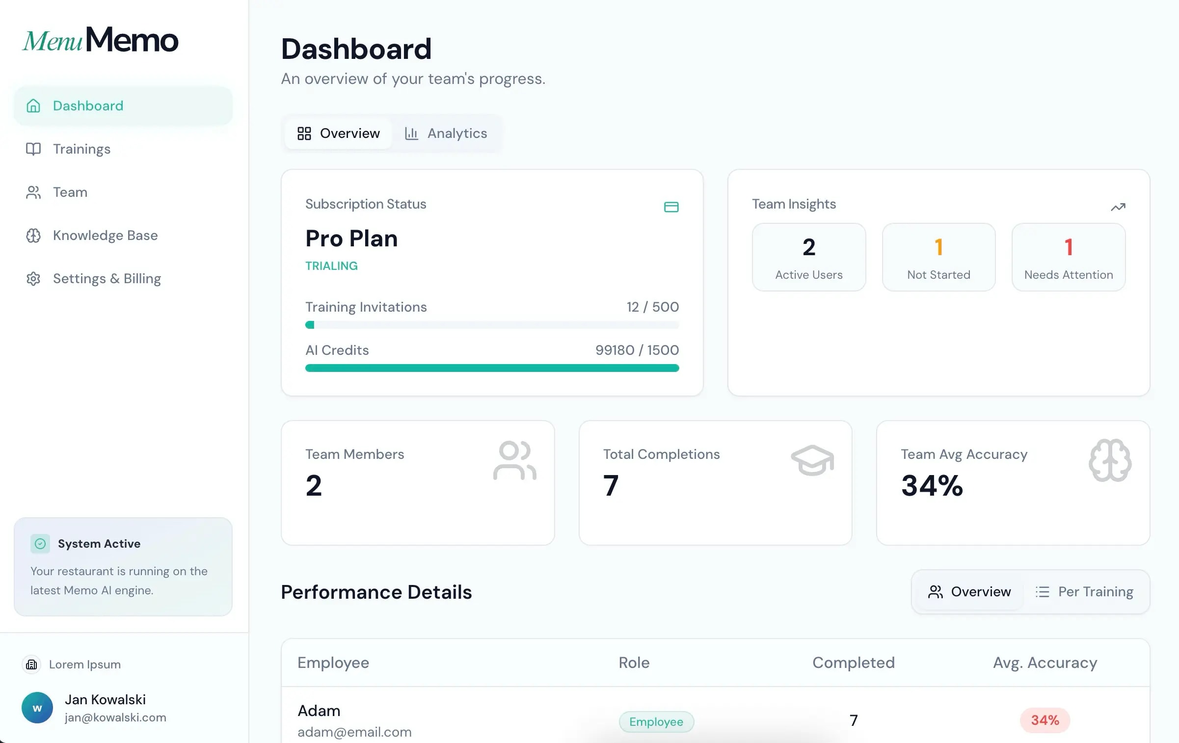Open Settings & Billing via the gear icon
The image size is (1179, 743).
(33, 278)
